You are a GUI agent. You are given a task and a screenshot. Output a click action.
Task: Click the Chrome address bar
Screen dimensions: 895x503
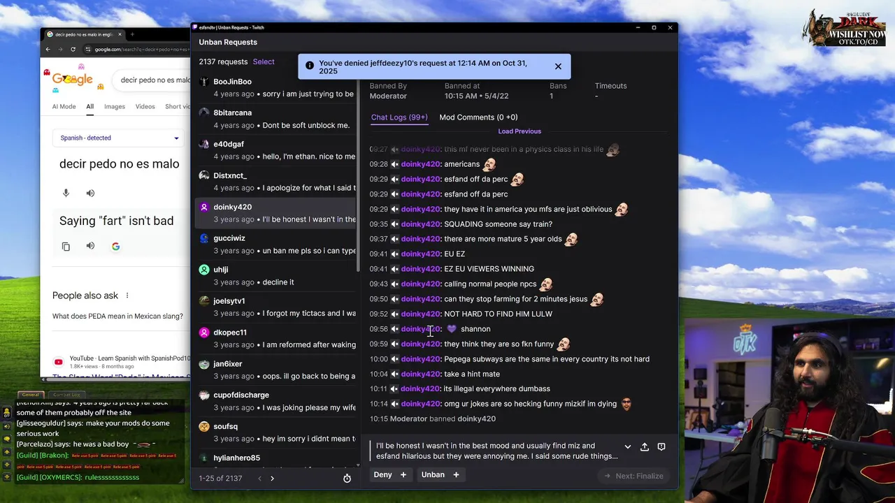(137, 50)
